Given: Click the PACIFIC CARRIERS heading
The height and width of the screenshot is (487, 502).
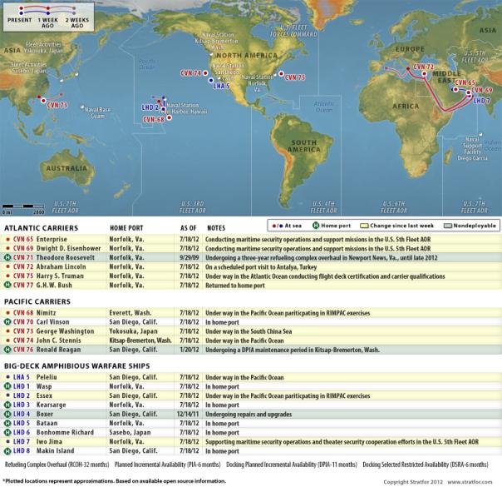Looking at the screenshot, I should pyautogui.click(x=37, y=301).
